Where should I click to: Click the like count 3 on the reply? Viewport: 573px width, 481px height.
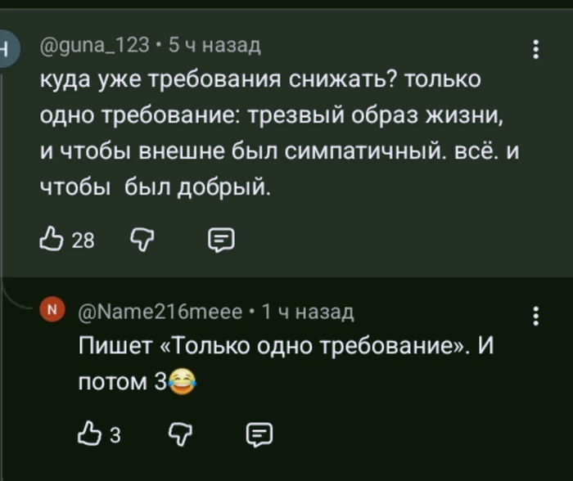(115, 435)
